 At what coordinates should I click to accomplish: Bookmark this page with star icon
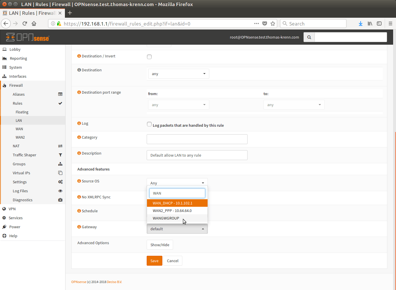pyautogui.click(x=273, y=24)
